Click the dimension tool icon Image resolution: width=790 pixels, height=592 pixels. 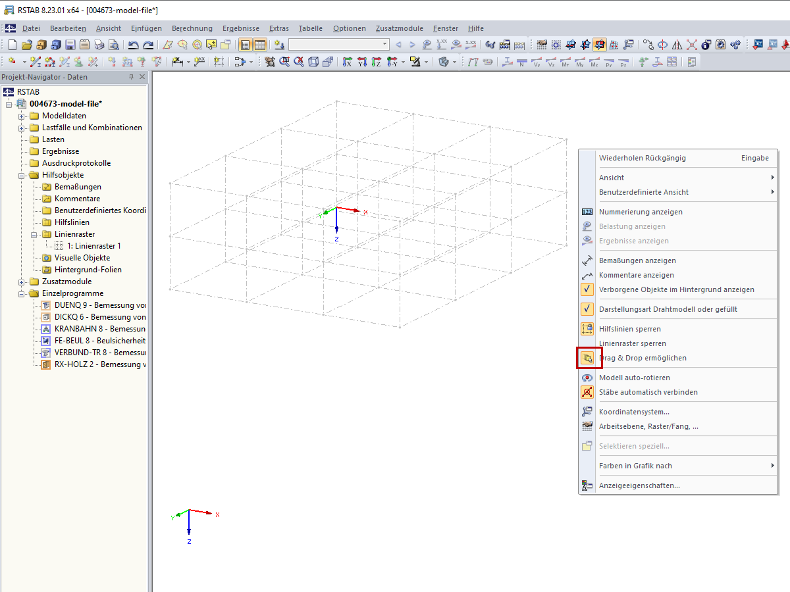177,62
